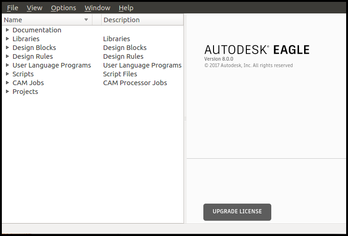Expand the Scripts tree node
This screenshot has height=236, width=348.
7,74
